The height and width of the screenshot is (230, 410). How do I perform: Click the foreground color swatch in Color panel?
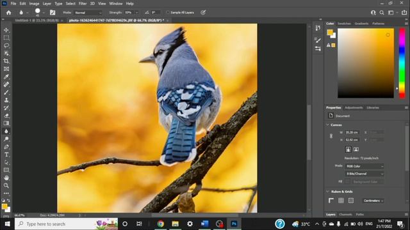pos(330,33)
